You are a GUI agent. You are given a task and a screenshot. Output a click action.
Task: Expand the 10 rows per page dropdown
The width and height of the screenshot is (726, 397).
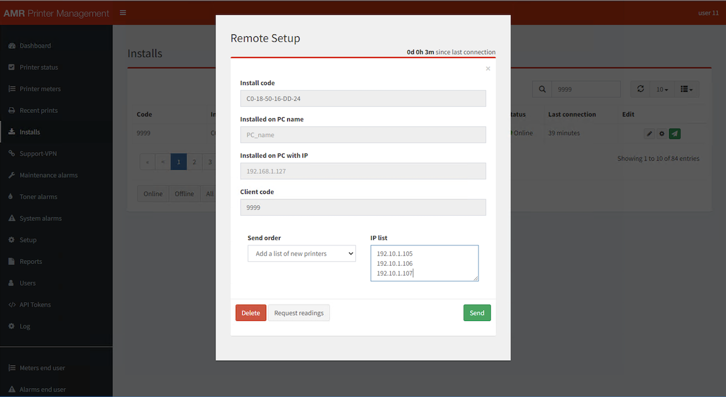(x=662, y=89)
